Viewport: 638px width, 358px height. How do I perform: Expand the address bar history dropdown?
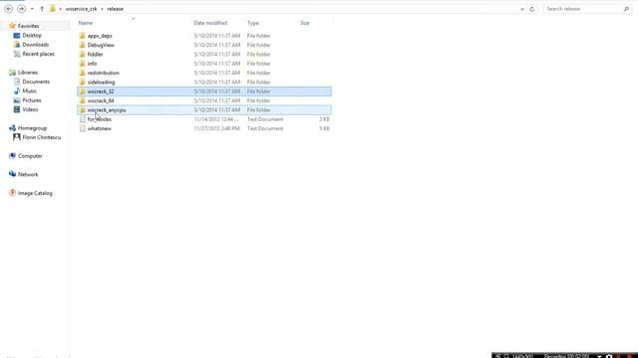point(522,9)
